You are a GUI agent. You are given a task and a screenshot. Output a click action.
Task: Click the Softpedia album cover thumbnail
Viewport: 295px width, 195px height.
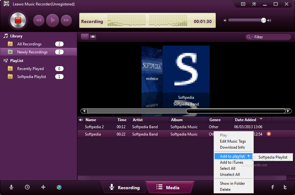click(186, 69)
